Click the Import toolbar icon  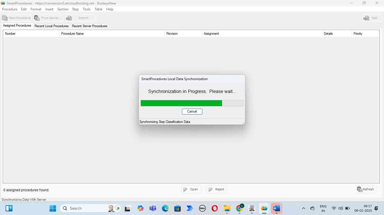point(69,18)
